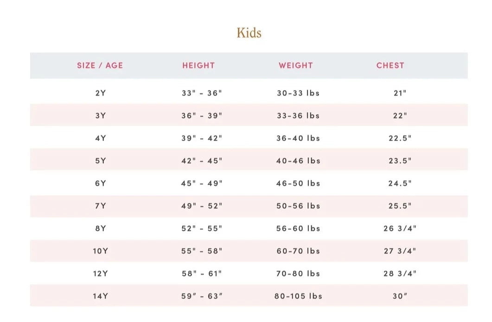Click the 80-105 lbs weight cell

(x=298, y=296)
